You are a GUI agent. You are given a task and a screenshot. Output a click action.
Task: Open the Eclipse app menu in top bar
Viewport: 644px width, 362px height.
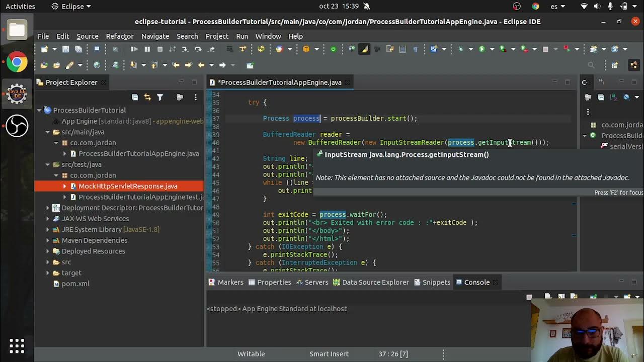coord(71,7)
